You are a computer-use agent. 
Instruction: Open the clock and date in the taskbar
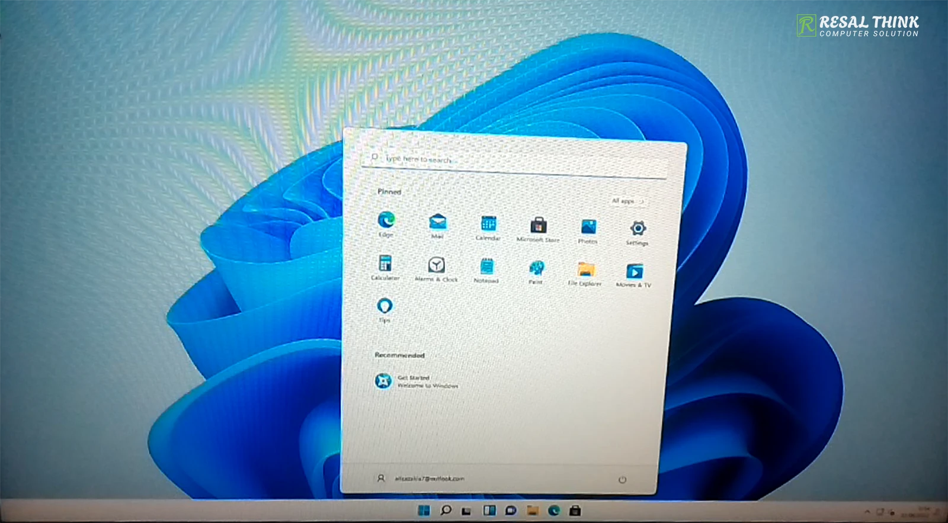tap(916, 512)
